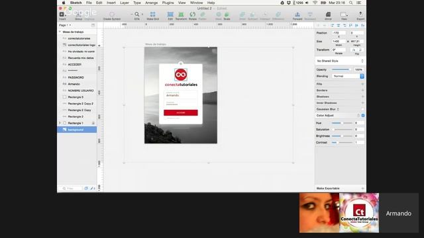Click the Forward arrange icon
This screenshot has width=424, height=238.
click(297, 15)
